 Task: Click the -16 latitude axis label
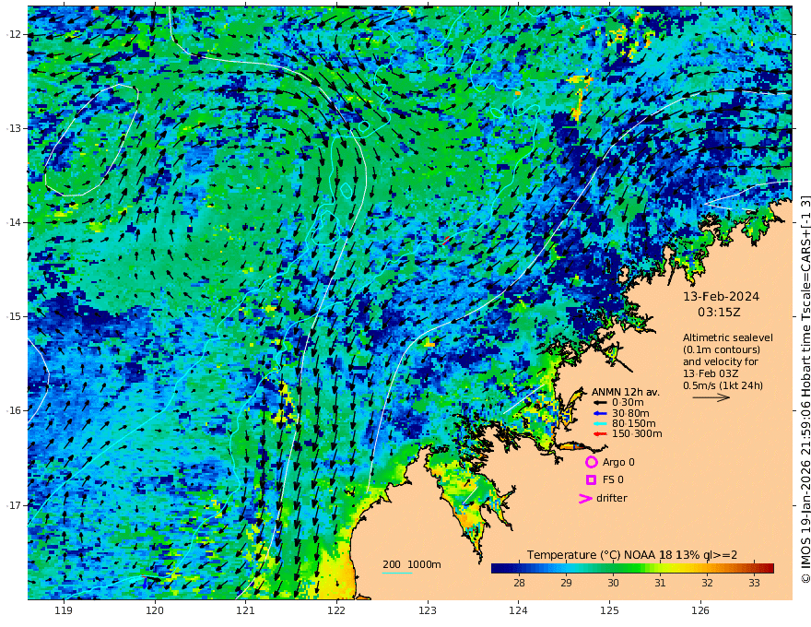point(14,410)
